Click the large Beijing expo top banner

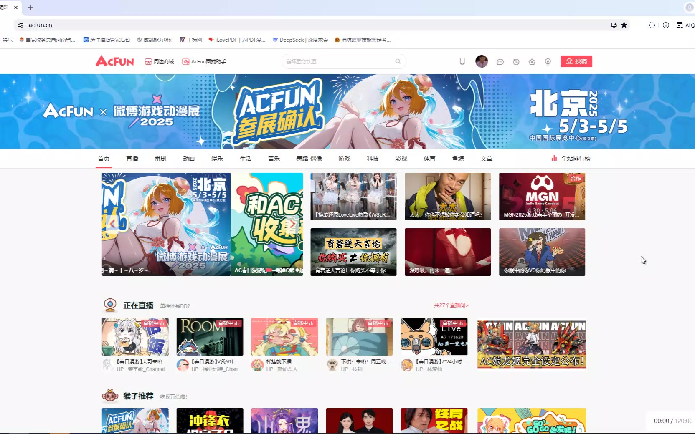point(347,111)
